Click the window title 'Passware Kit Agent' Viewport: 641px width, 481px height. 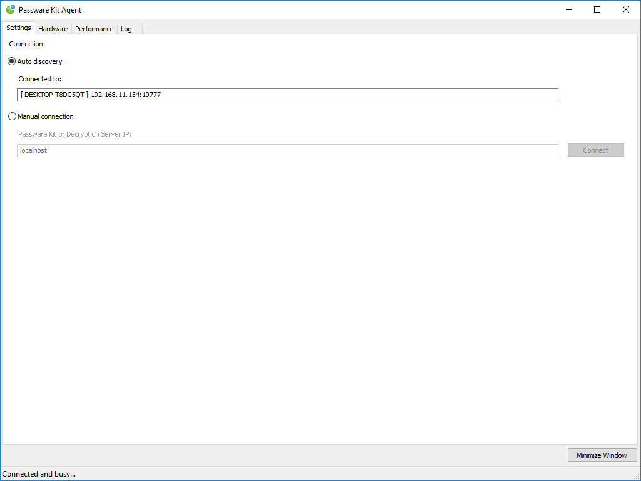50,10
